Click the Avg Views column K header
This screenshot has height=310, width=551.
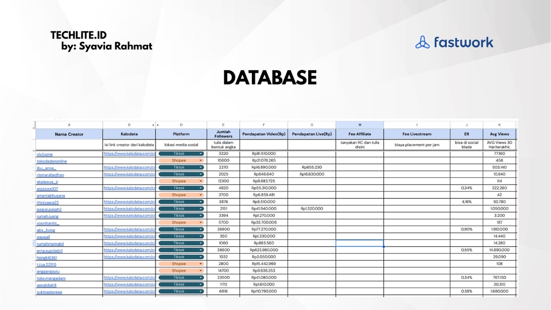(x=499, y=124)
